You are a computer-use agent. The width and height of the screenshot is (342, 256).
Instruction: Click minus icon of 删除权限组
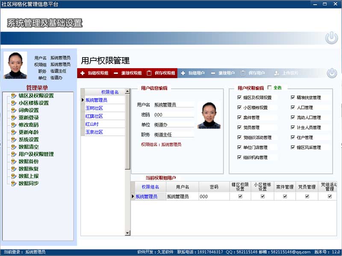click(x=116, y=73)
